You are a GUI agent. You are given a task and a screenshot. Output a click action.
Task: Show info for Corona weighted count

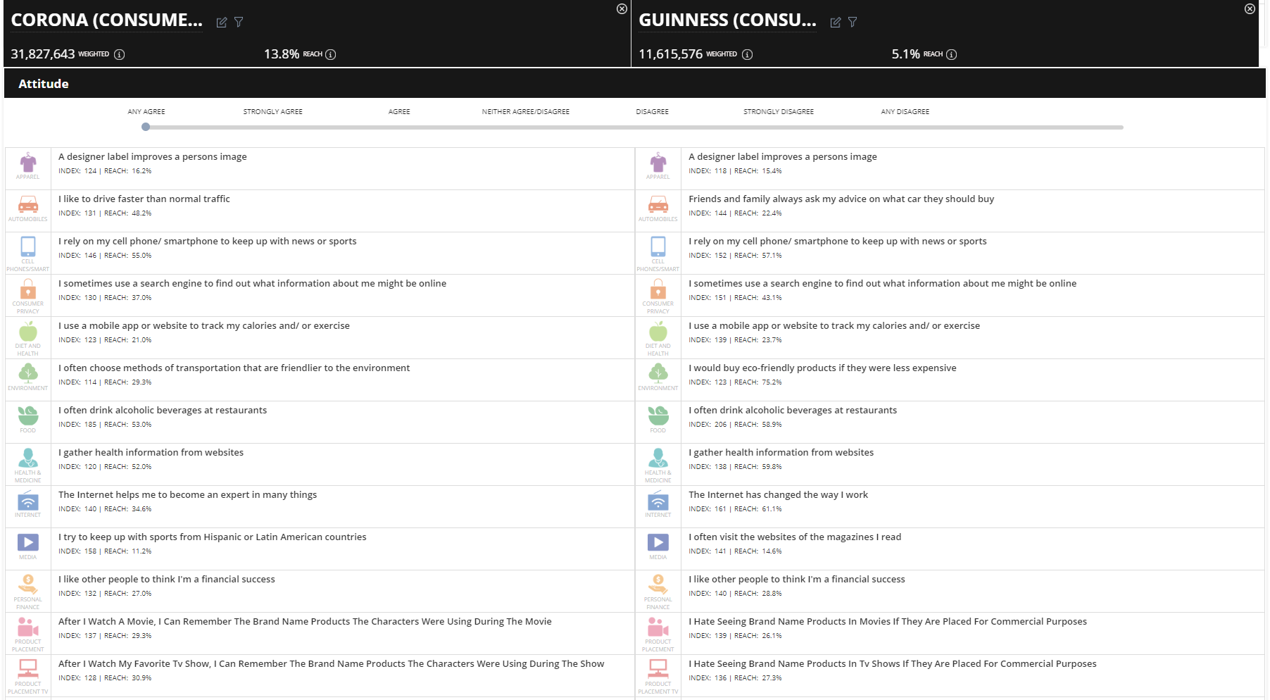pyautogui.click(x=120, y=54)
